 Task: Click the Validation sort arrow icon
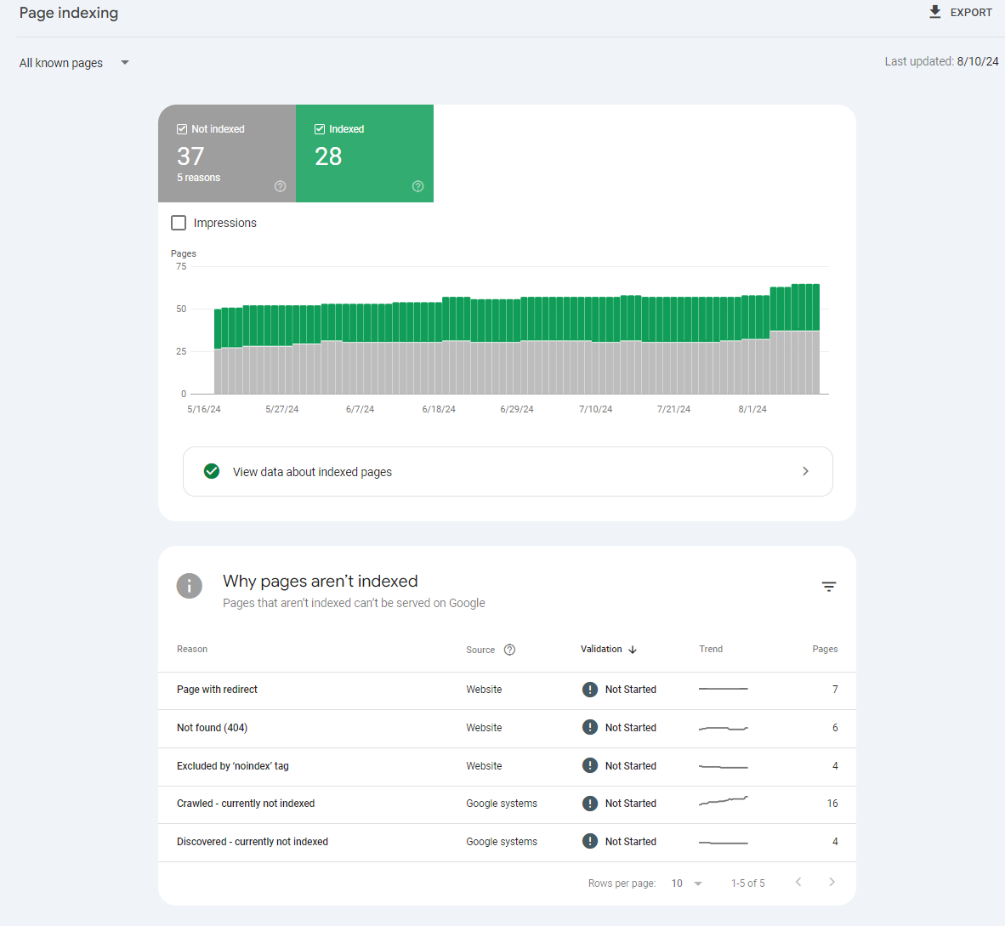point(633,650)
